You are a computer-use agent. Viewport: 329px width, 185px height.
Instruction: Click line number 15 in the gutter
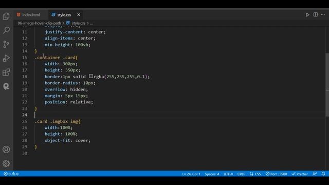(25, 58)
